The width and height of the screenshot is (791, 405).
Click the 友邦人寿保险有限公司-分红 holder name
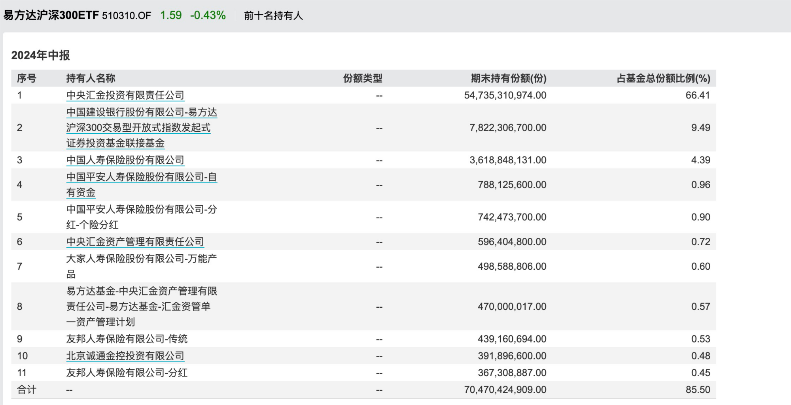pyautogui.click(x=127, y=373)
